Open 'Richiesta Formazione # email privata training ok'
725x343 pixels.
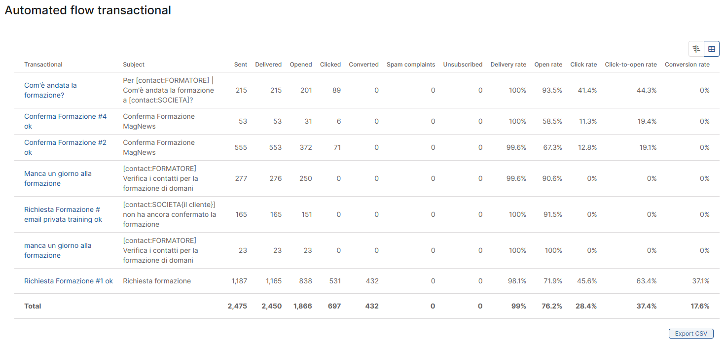[x=63, y=214]
